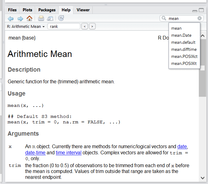Screen dimensions: 208x184
Task: Click the 'rank' find-in-topic field
Action: pyautogui.click(x=64, y=27)
